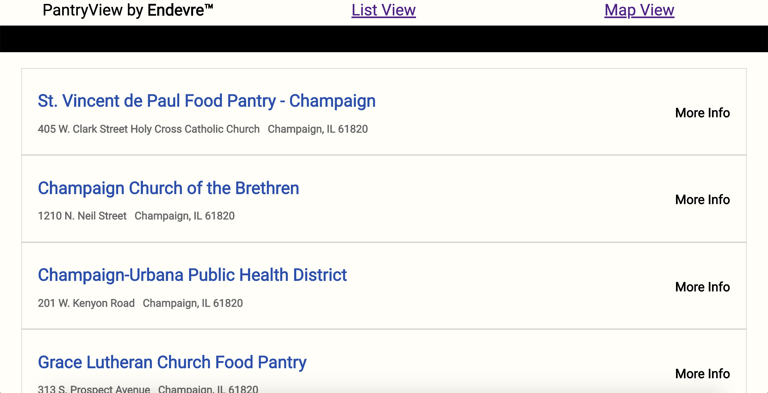Image resolution: width=768 pixels, height=393 pixels.
Task: Select the 201 W. Kenyon Road address
Action: [x=86, y=303]
